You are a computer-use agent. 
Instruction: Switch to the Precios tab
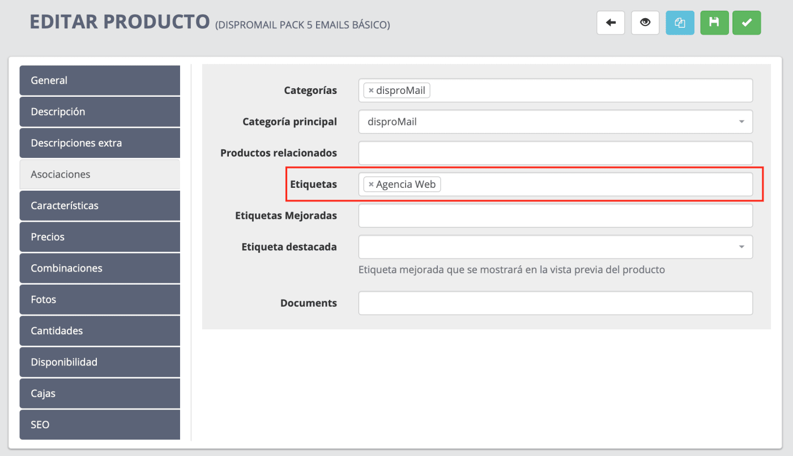(100, 237)
